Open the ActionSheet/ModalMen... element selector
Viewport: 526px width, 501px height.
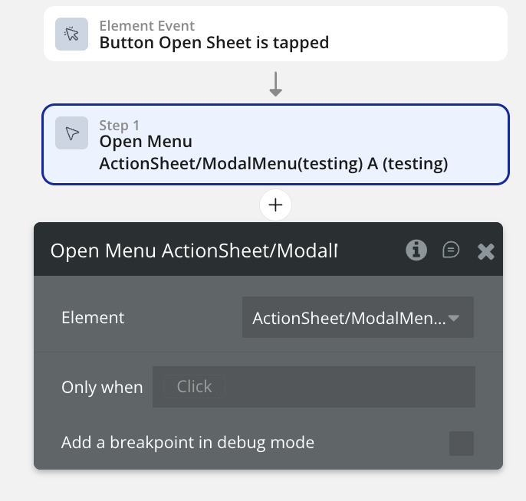tap(349, 318)
